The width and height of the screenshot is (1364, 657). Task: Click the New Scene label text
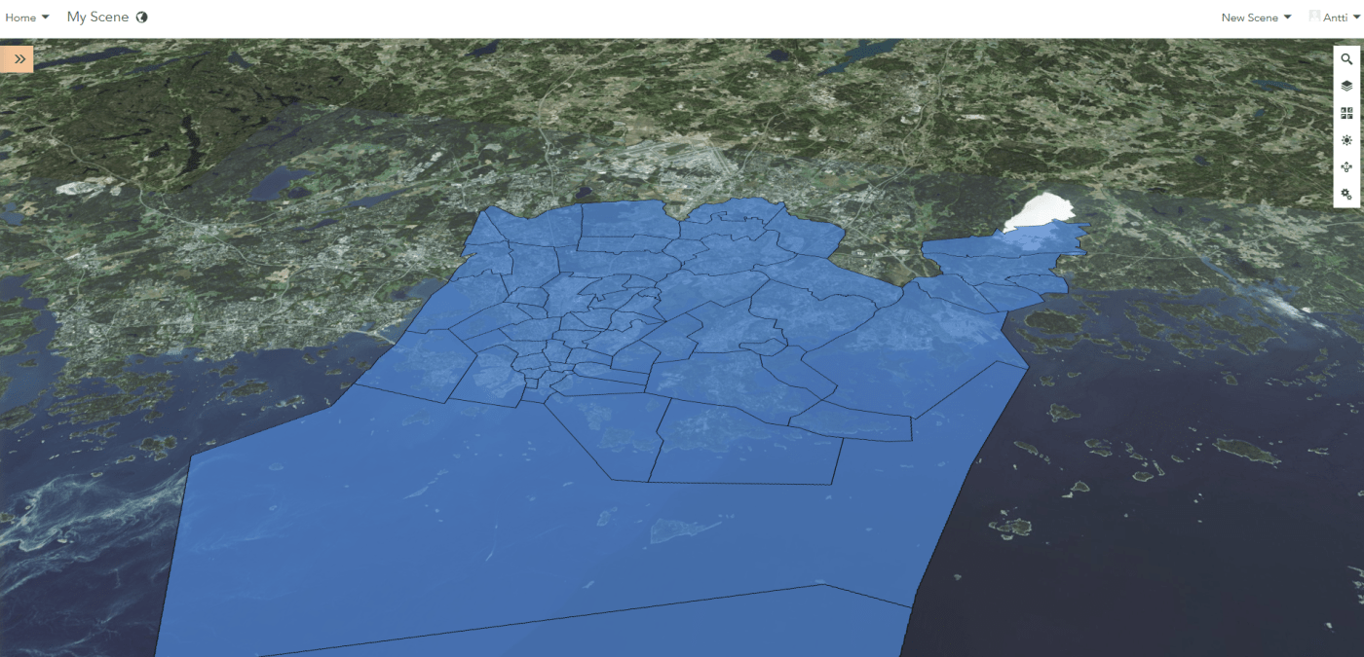[1249, 18]
